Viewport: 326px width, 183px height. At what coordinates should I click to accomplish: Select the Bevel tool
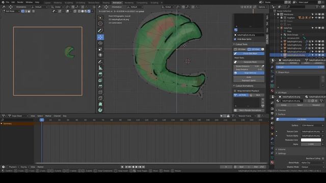(x=100, y=86)
